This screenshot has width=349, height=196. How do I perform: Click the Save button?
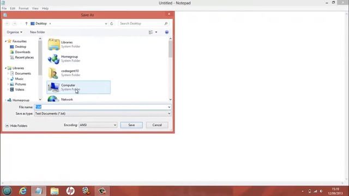click(131, 125)
